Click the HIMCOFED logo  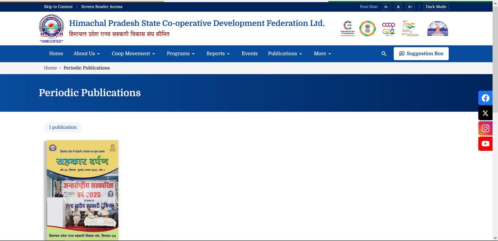coord(52,28)
